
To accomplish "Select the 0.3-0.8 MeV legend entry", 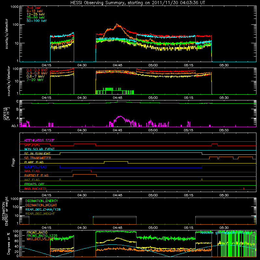I will coord(37,73).
